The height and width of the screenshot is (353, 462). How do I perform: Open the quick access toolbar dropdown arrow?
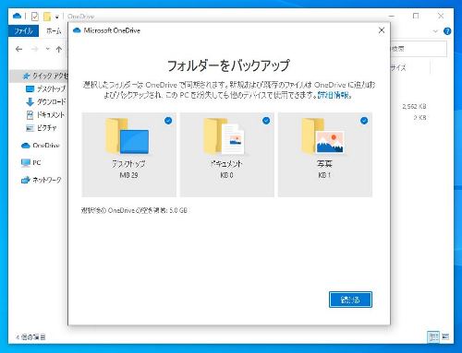click(x=57, y=17)
